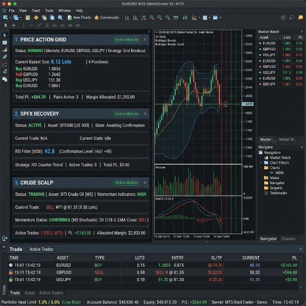The width and height of the screenshot is (306, 306).
Task: Click the red lock icon on GBPUSD trade row
Action: click(x=11, y=272)
